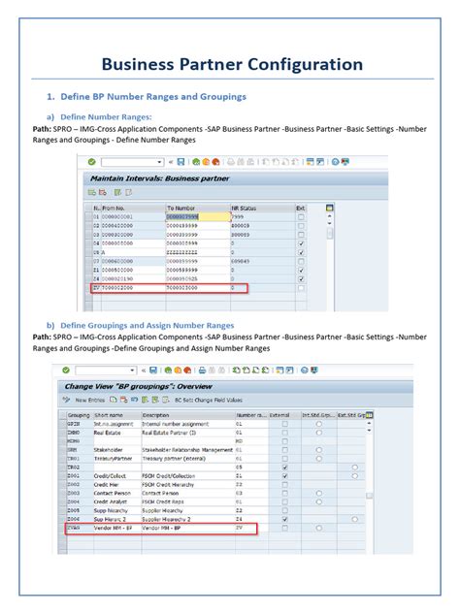Click Save icon in BP groupings toolbar

[x=153, y=371]
